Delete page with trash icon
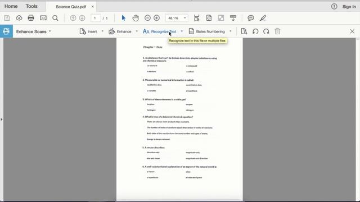 [277, 31]
